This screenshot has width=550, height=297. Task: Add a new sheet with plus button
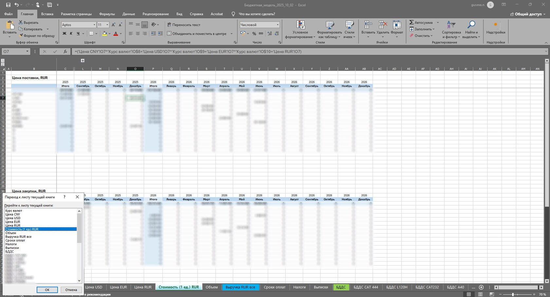tap(481, 287)
